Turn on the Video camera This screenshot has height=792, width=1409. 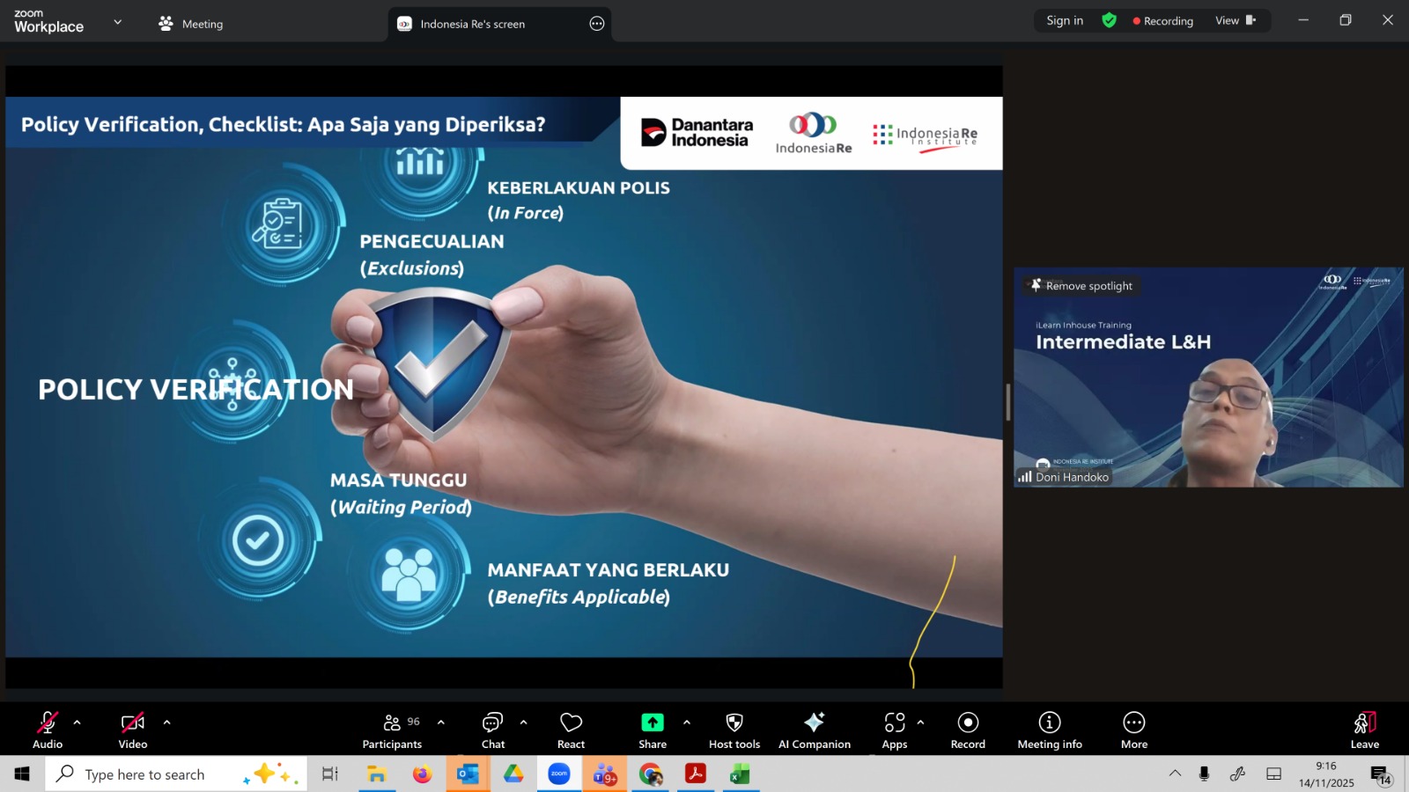(133, 730)
